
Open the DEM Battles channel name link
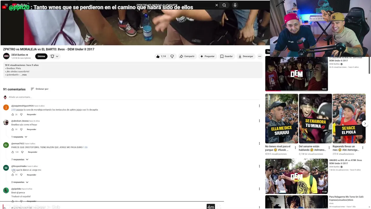pyautogui.click(x=19, y=55)
